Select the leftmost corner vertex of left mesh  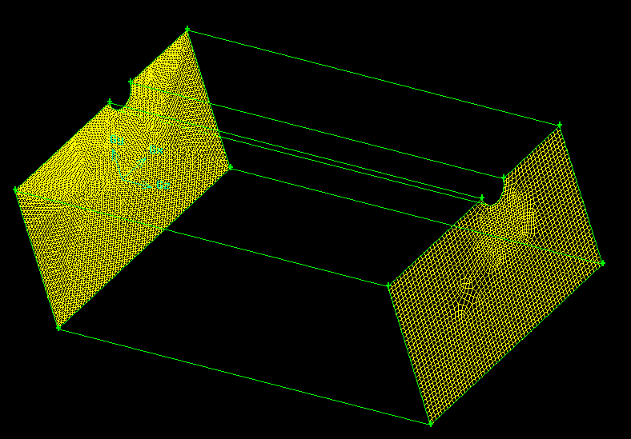(x=16, y=190)
